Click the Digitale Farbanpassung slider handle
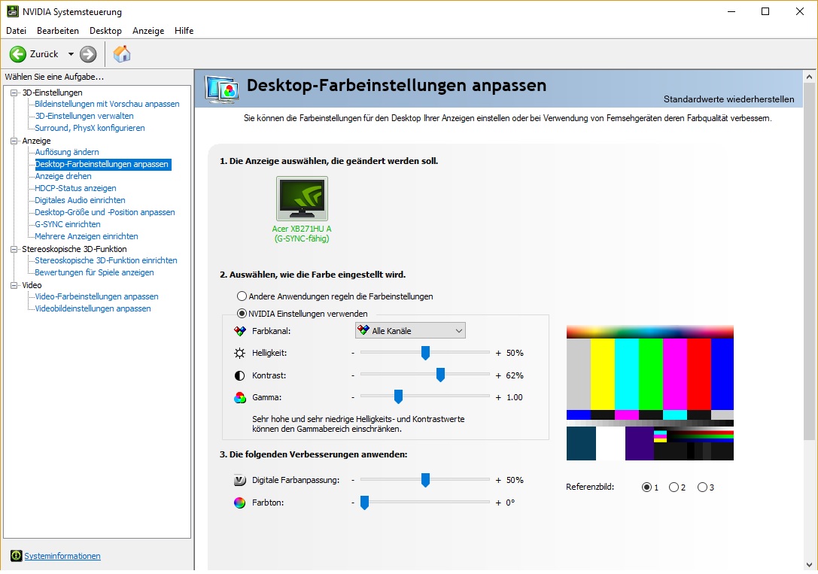818x574 pixels. pos(425,480)
